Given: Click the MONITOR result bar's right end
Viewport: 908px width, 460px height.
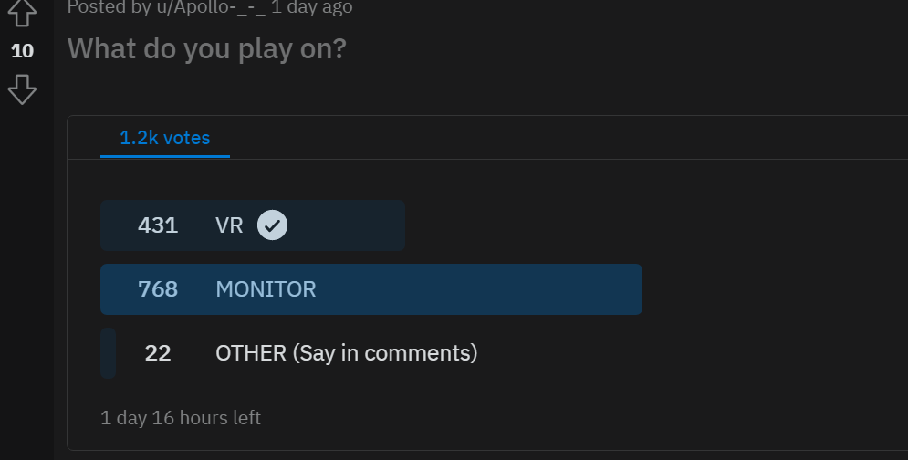Looking at the screenshot, I should (636, 289).
